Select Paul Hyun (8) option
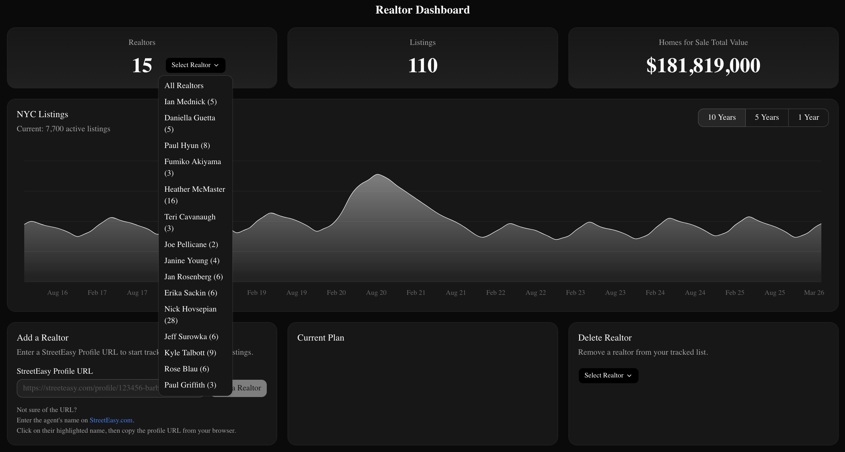The image size is (845, 452). click(196, 145)
